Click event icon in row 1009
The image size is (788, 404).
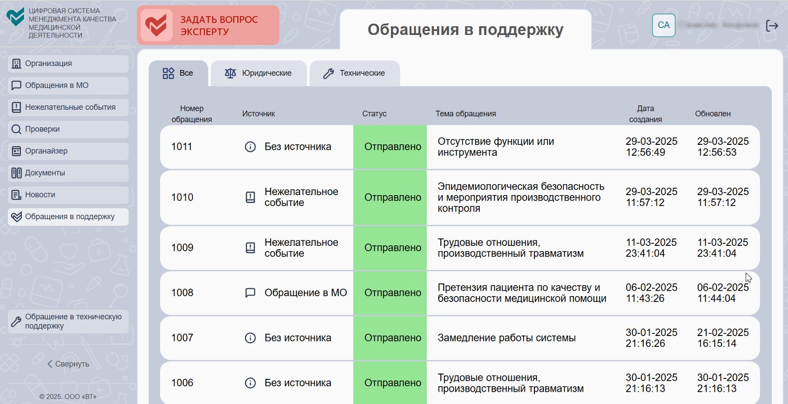click(x=250, y=248)
